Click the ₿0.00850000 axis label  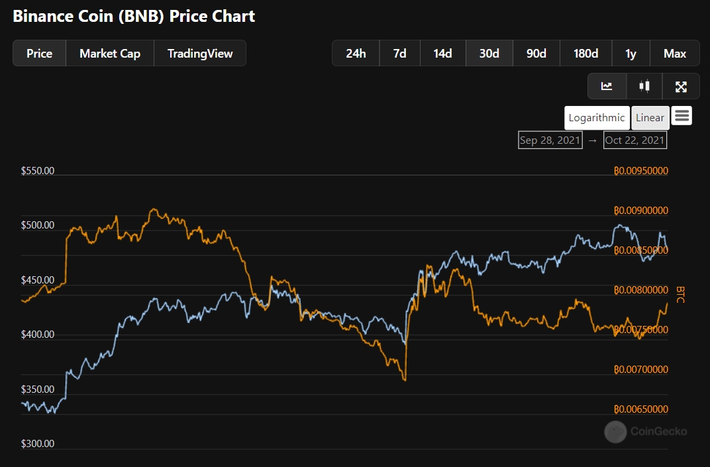pyautogui.click(x=640, y=250)
